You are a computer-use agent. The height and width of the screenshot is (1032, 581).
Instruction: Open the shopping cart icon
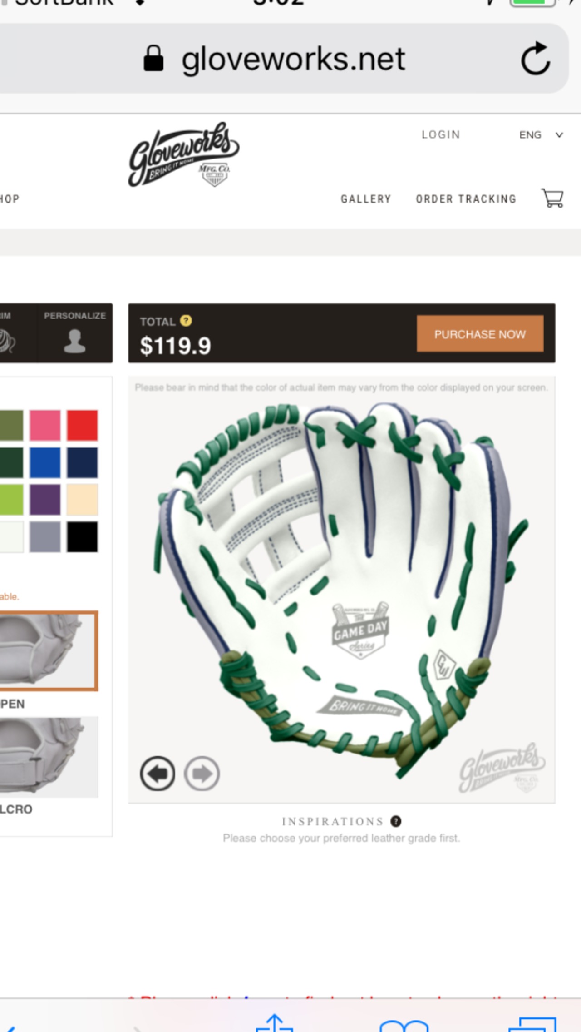[552, 198]
